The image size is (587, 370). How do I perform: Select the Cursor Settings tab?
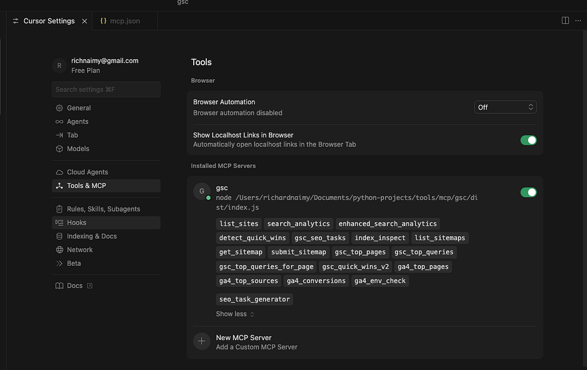point(49,21)
